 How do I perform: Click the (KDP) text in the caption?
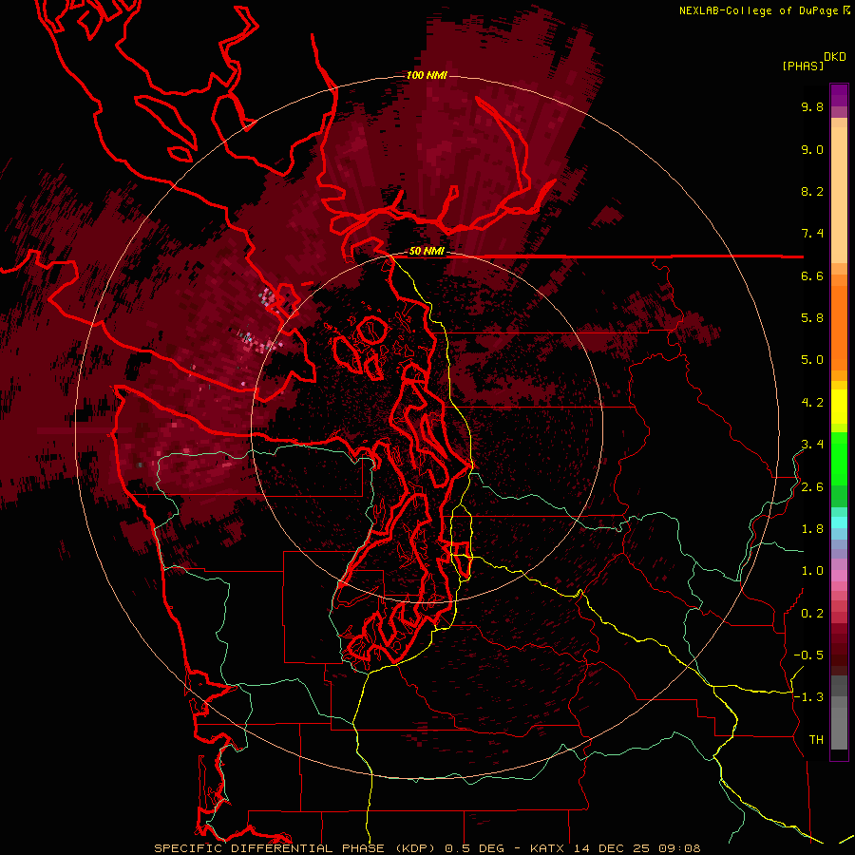(x=417, y=848)
